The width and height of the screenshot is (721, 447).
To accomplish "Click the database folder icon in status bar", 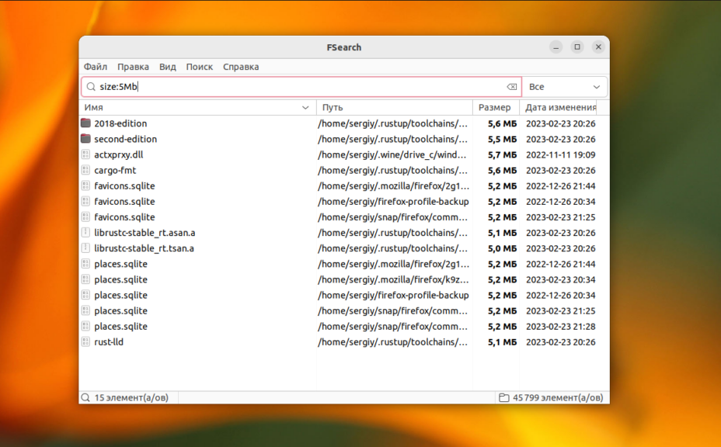I will [504, 397].
